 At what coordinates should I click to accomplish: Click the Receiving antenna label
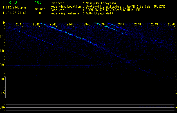[x=65, y=13]
